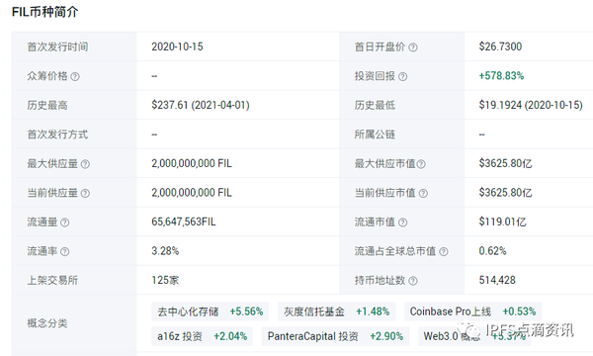Select holder address count 514,428
The width and height of the screenshot is (593, 356).
497,280
